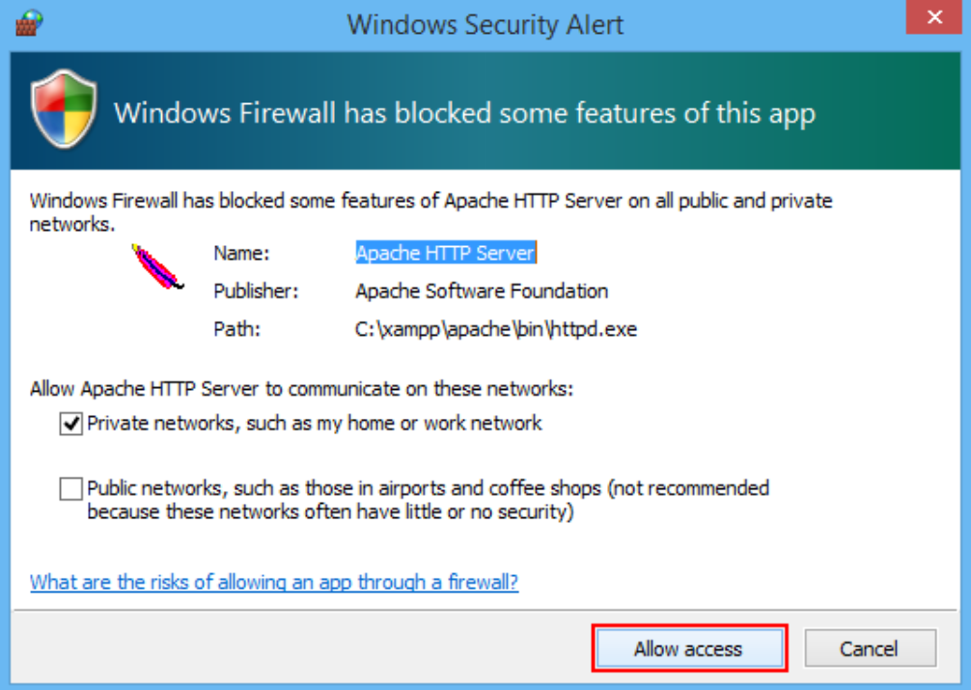This screenshot has height=690, width=971.
Task: Click the "Publisher:" field label
Action: [257, 290]
